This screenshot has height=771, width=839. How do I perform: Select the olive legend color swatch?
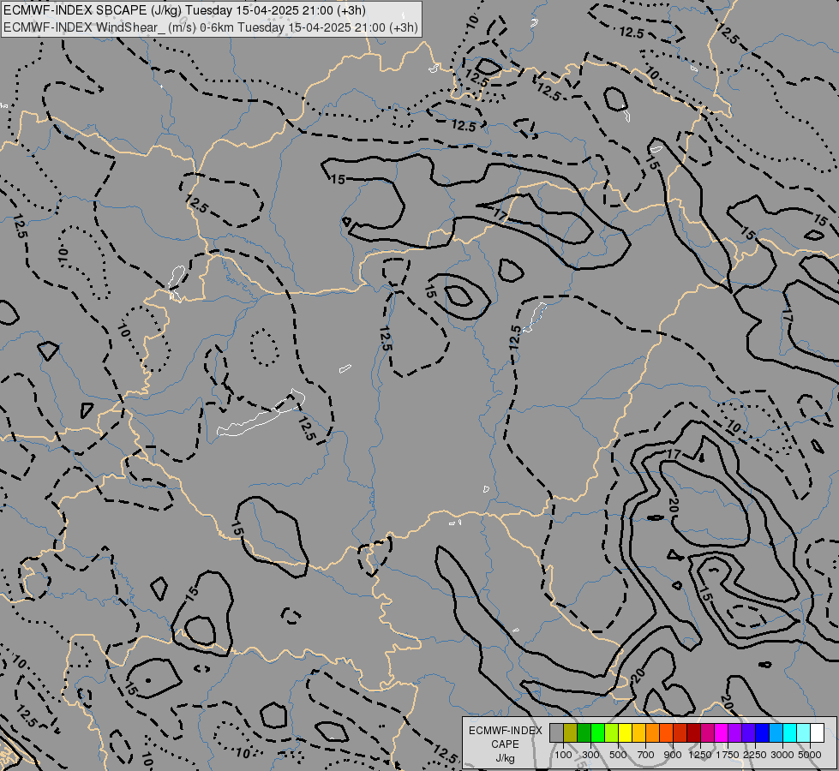point(571,733)
